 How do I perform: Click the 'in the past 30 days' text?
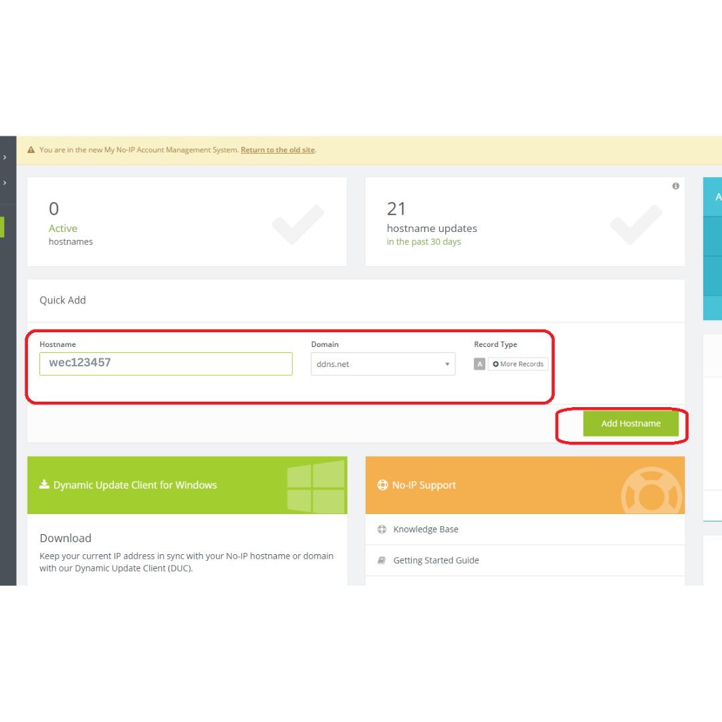point(424,242)
